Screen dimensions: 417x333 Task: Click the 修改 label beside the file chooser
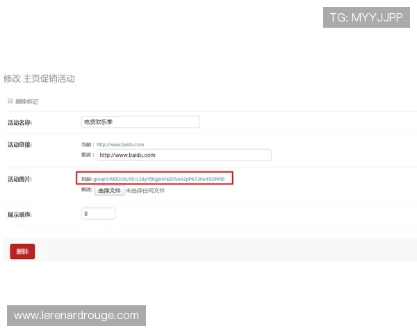(87, 190)
